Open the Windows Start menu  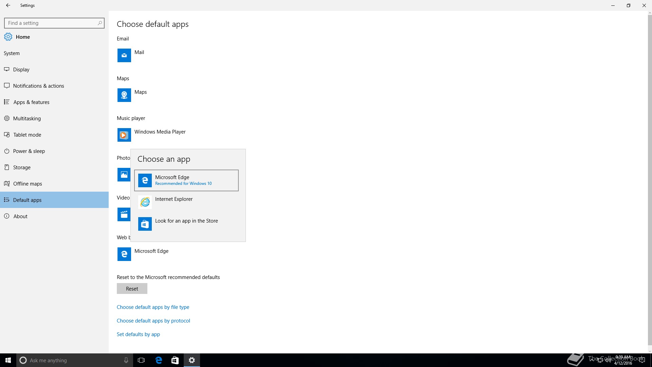click(x=8, y=360)
